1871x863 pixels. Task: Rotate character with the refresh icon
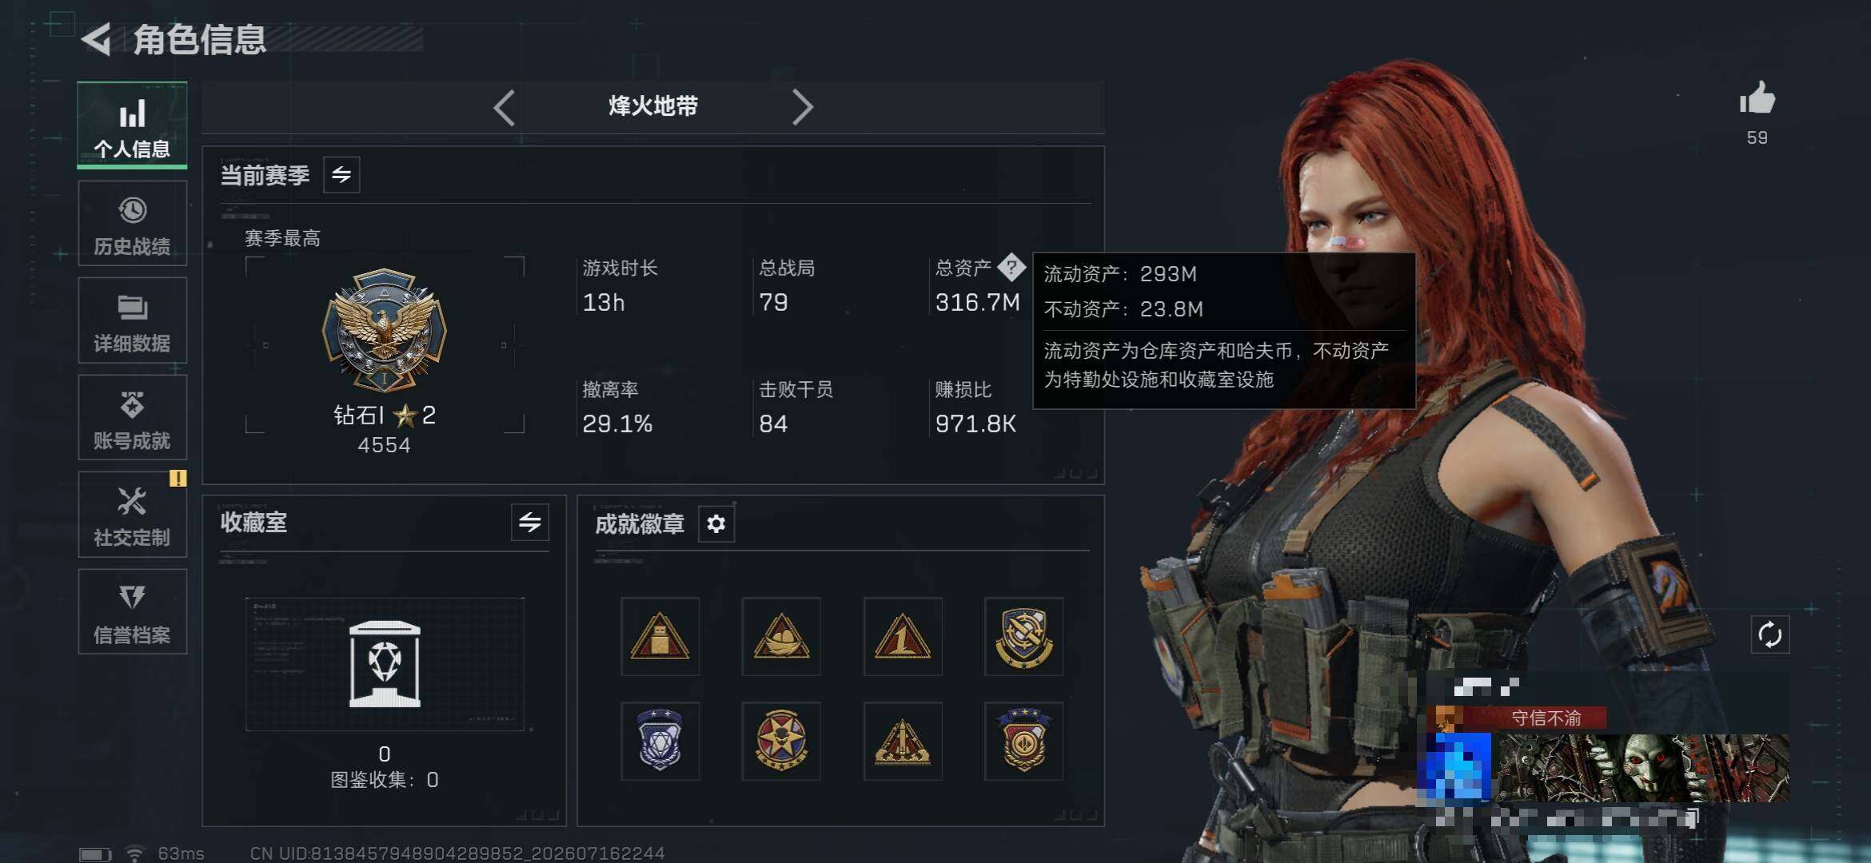(x=1769, y=635)
